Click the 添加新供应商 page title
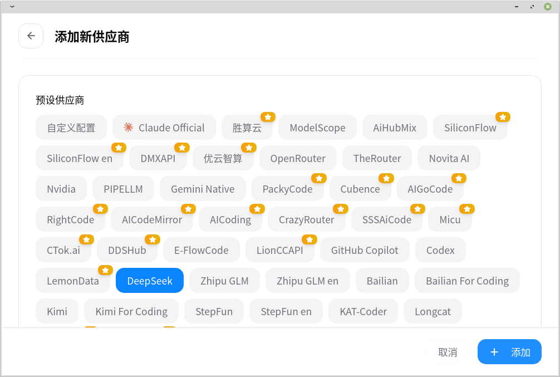The width and height of the screenshot is (560, 377). click(x=92, y=36)
